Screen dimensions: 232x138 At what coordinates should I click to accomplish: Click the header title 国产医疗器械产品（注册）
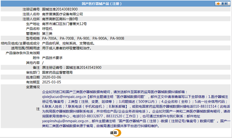tap(102, 4)
